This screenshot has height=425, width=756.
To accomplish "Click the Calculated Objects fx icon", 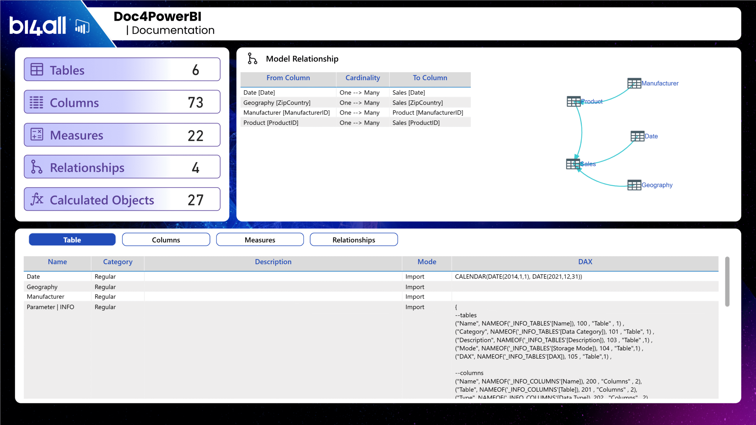I will click(37, 199).
